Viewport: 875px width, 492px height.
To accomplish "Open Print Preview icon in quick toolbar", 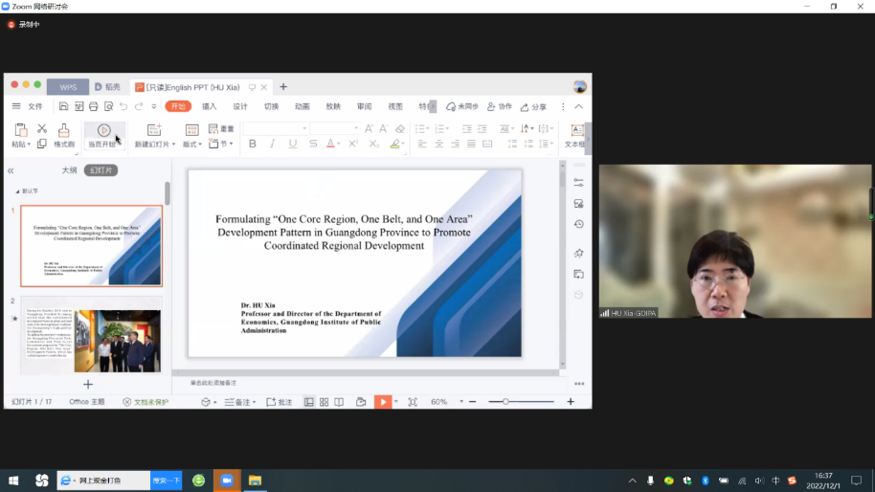I will (x=109, y=106).
